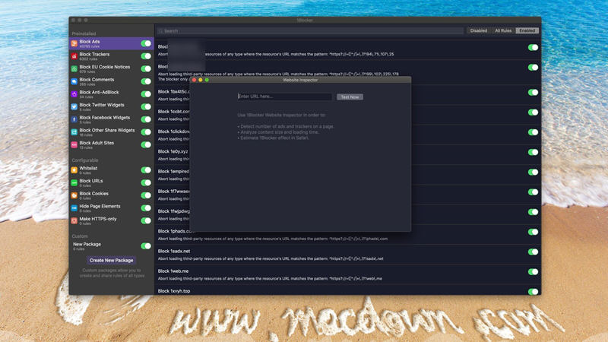This screenshot has height=342, width=608.
Task: Toggle the Block Ads package switch
Action: pos(146,43)
